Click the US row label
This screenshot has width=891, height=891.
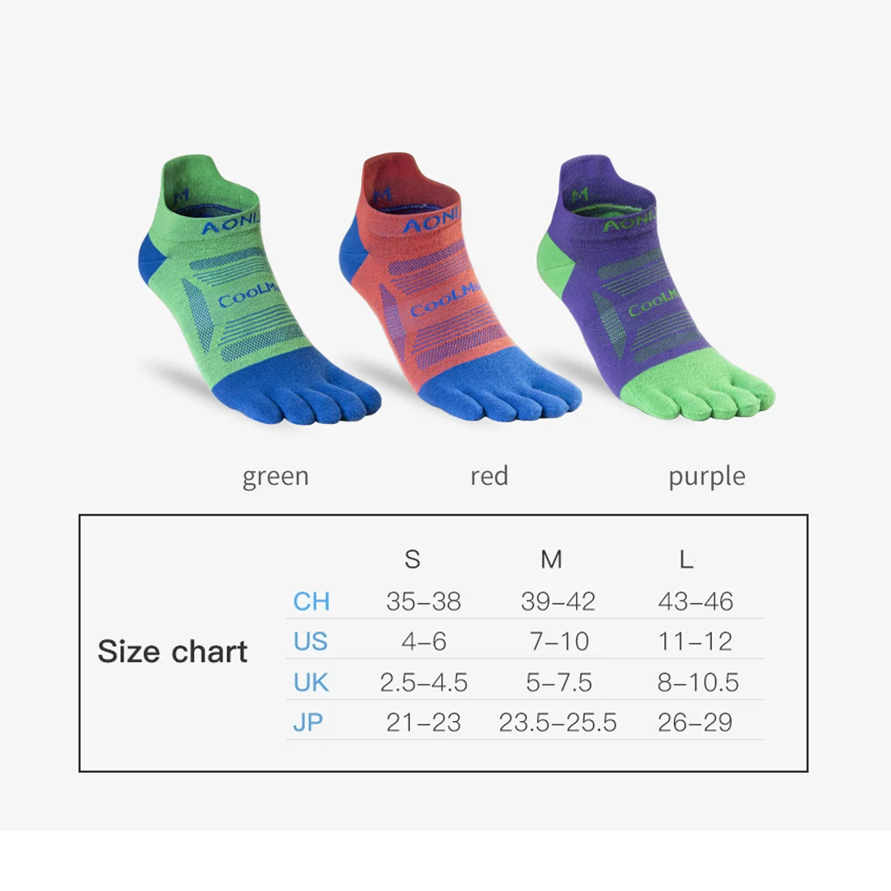pyautogui.click(x=310, y=641)
